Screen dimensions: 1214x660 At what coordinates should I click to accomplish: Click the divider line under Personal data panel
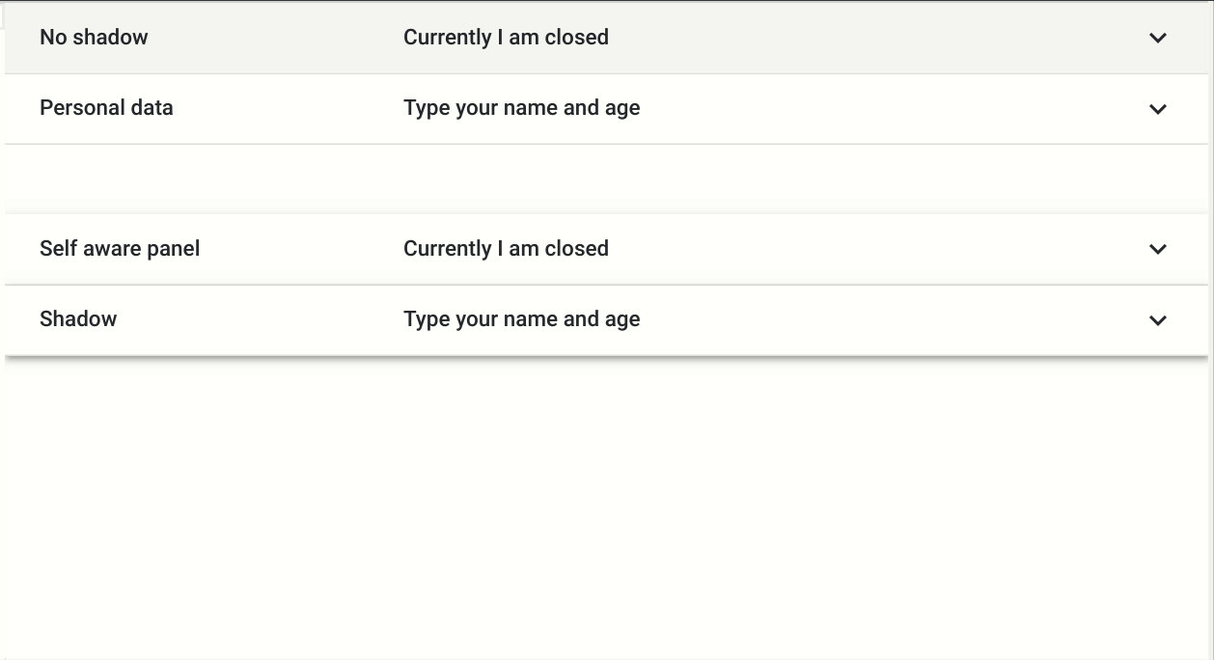[x=606, y=145]
